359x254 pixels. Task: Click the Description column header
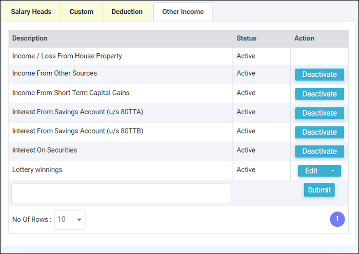[x=30, y=38]
